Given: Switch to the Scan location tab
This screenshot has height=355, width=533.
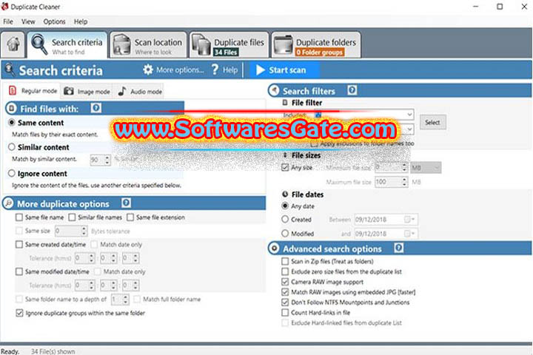Looking at the screenshot, I should [x=148, y=45].
